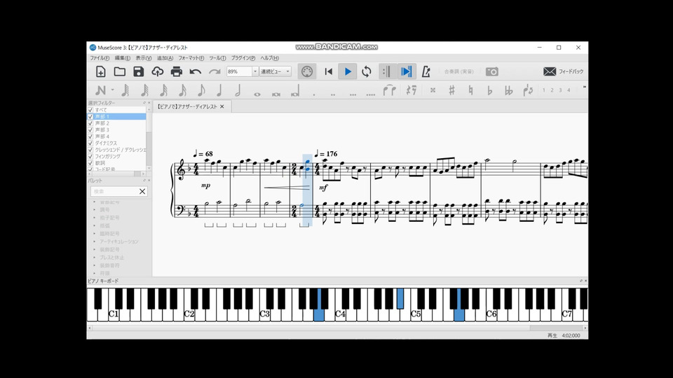Screen dimensions: 673x378
Task: Add a triple augmentation dot
Action: (353, 94)
